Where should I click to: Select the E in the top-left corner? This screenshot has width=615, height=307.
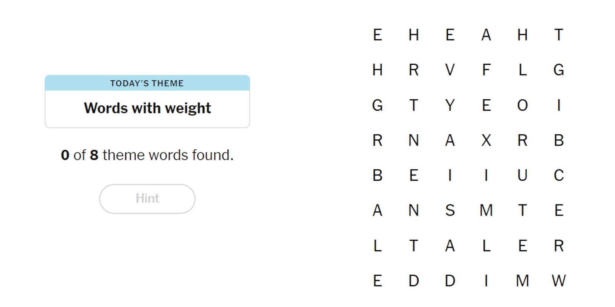pos(377,35)
